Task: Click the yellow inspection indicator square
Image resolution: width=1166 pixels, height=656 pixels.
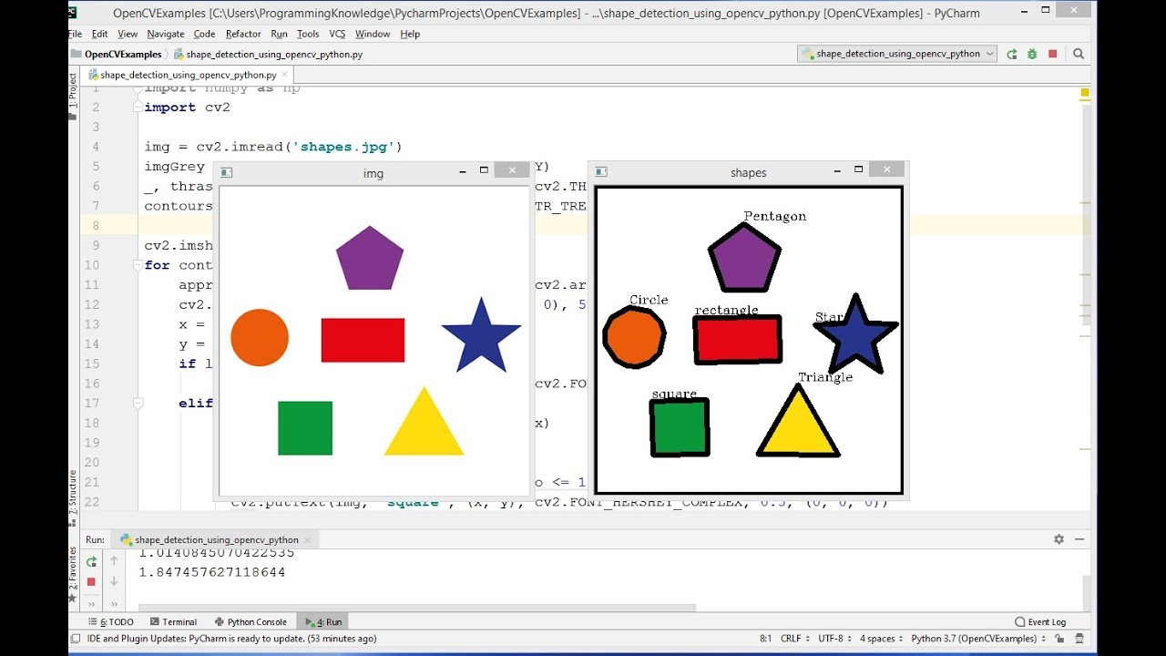Action: 1085,93
